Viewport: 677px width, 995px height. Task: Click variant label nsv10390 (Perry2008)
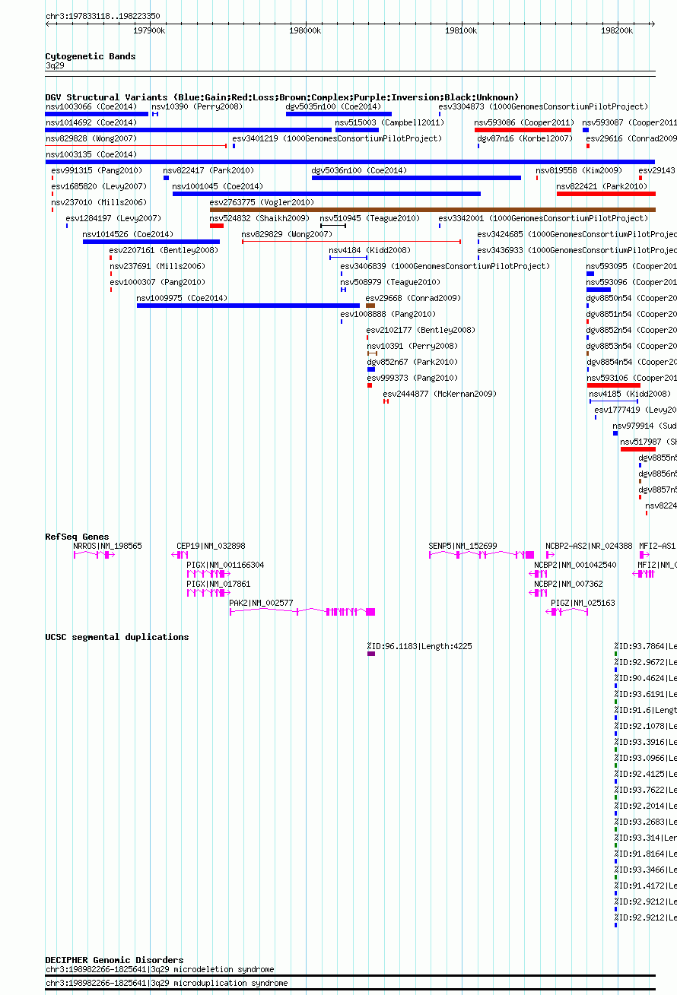click(197, 106)
